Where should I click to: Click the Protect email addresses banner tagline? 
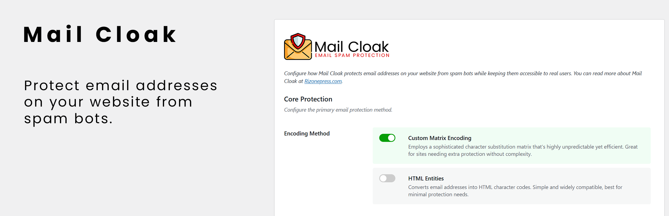pos(121,102)
